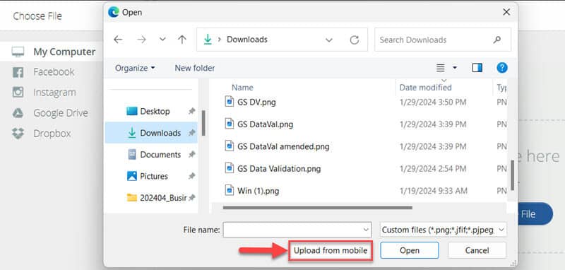Image resolution: width=565 pixels, height=270 pixels.
Task: Click the search magnifier icon
Action: click(497, 40)
